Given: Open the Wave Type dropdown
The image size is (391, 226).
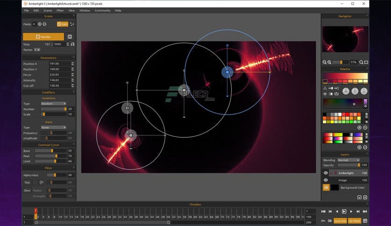Looking at the screenshot, I should point(53,127).
